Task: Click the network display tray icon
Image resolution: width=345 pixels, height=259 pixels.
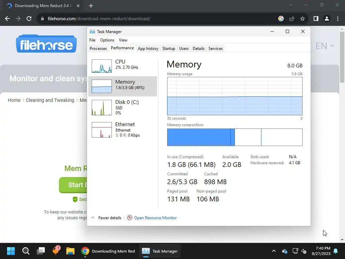Action: [x=295, y=251]
